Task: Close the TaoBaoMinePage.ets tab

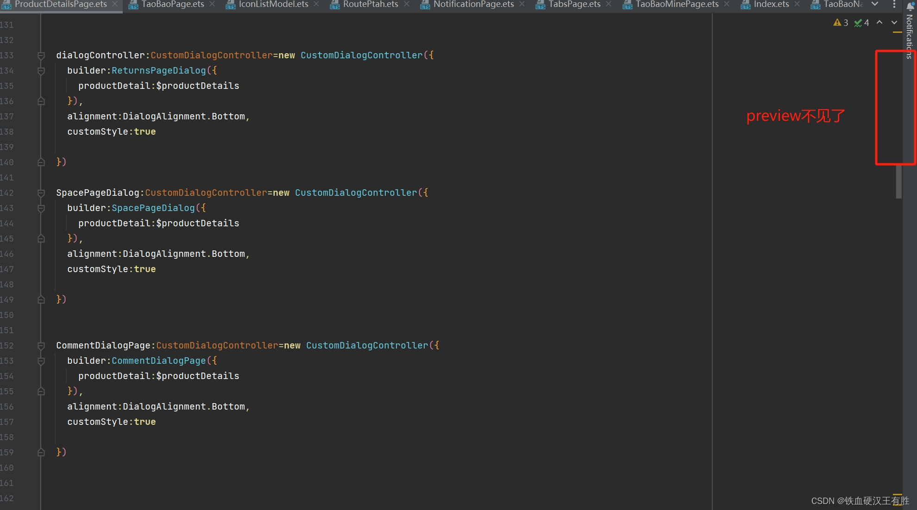Action: tap(727, 4)
